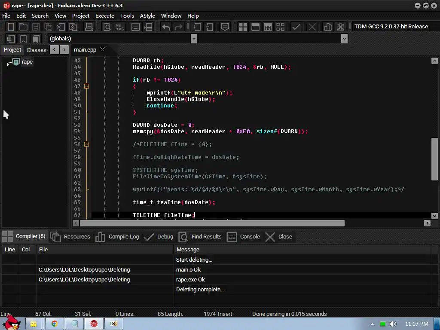Screen dimensions: 440x330
Task: Click the Save All icon
Action: [48, 27]
